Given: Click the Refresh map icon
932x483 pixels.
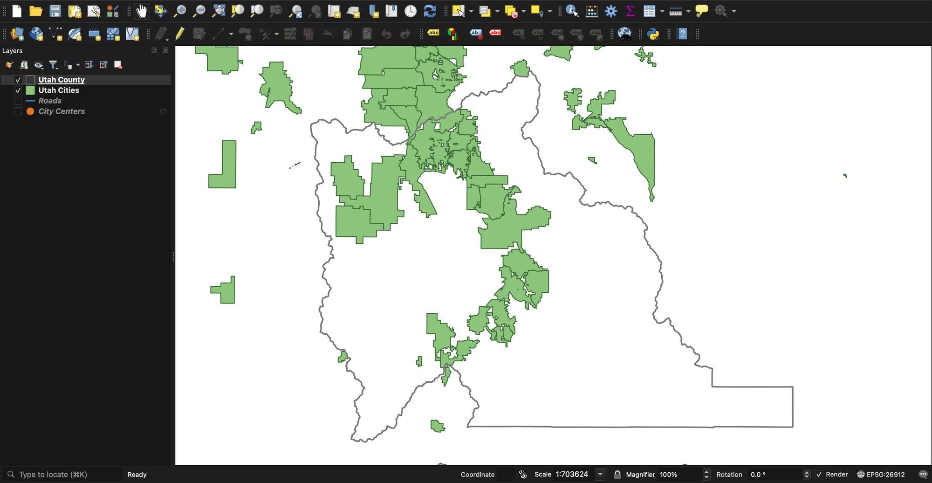Looking at the screenshot, I should pos(430,11).
